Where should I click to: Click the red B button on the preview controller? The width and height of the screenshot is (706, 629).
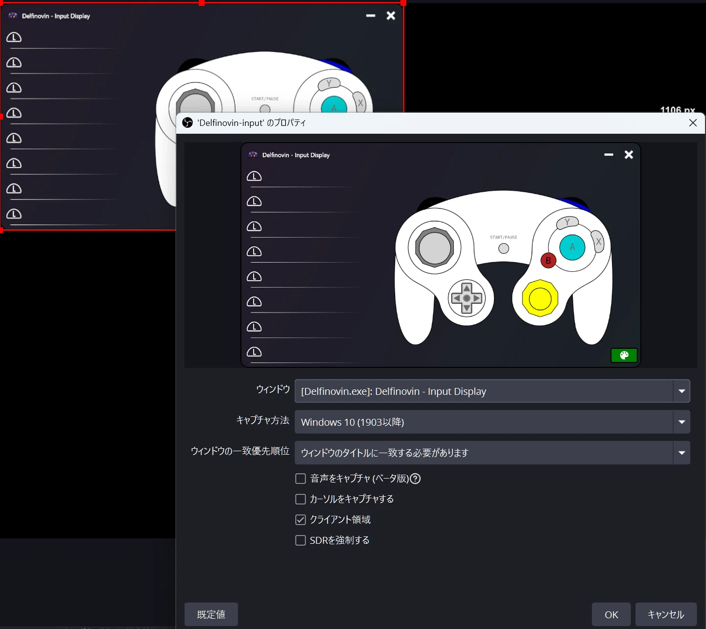tap(548, 260)
